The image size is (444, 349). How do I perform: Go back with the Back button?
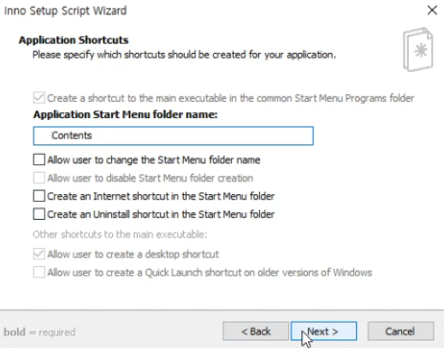point(256,331)
